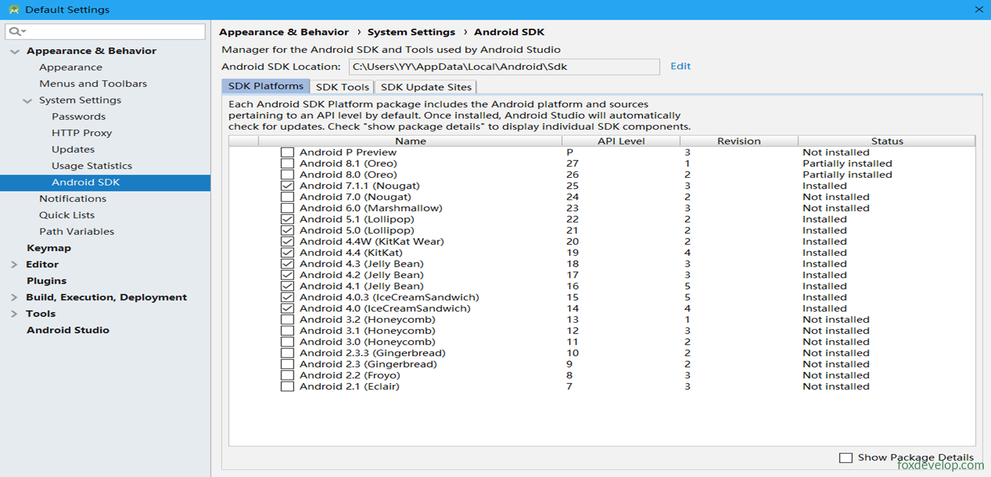Click the search magnifier icon
Viewport: 991px width, 477px height.
pos(15,31)
